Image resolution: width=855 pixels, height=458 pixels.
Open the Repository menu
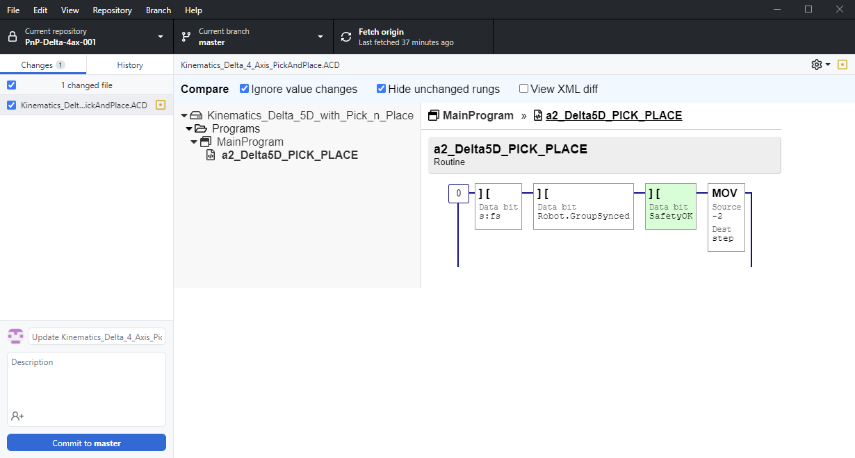111,10
